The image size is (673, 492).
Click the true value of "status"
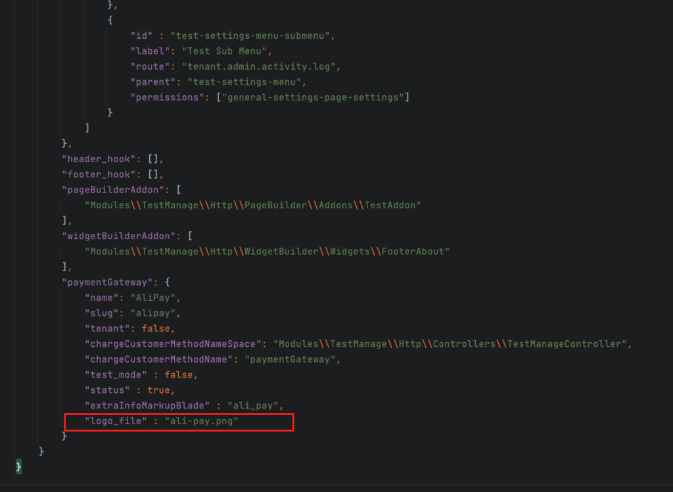(x=159, y=391)
